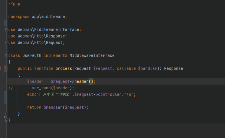This screenshot has width=225, height=138.
Task: Collapse the process function fold marker
Action: click(x=6, y=69)
